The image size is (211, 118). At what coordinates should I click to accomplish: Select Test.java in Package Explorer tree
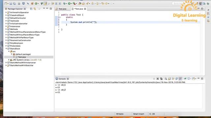point(22,57)
